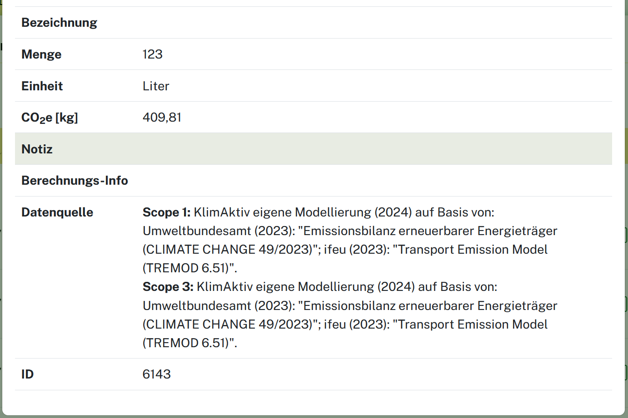Click the Menge row label

(41, 54)
